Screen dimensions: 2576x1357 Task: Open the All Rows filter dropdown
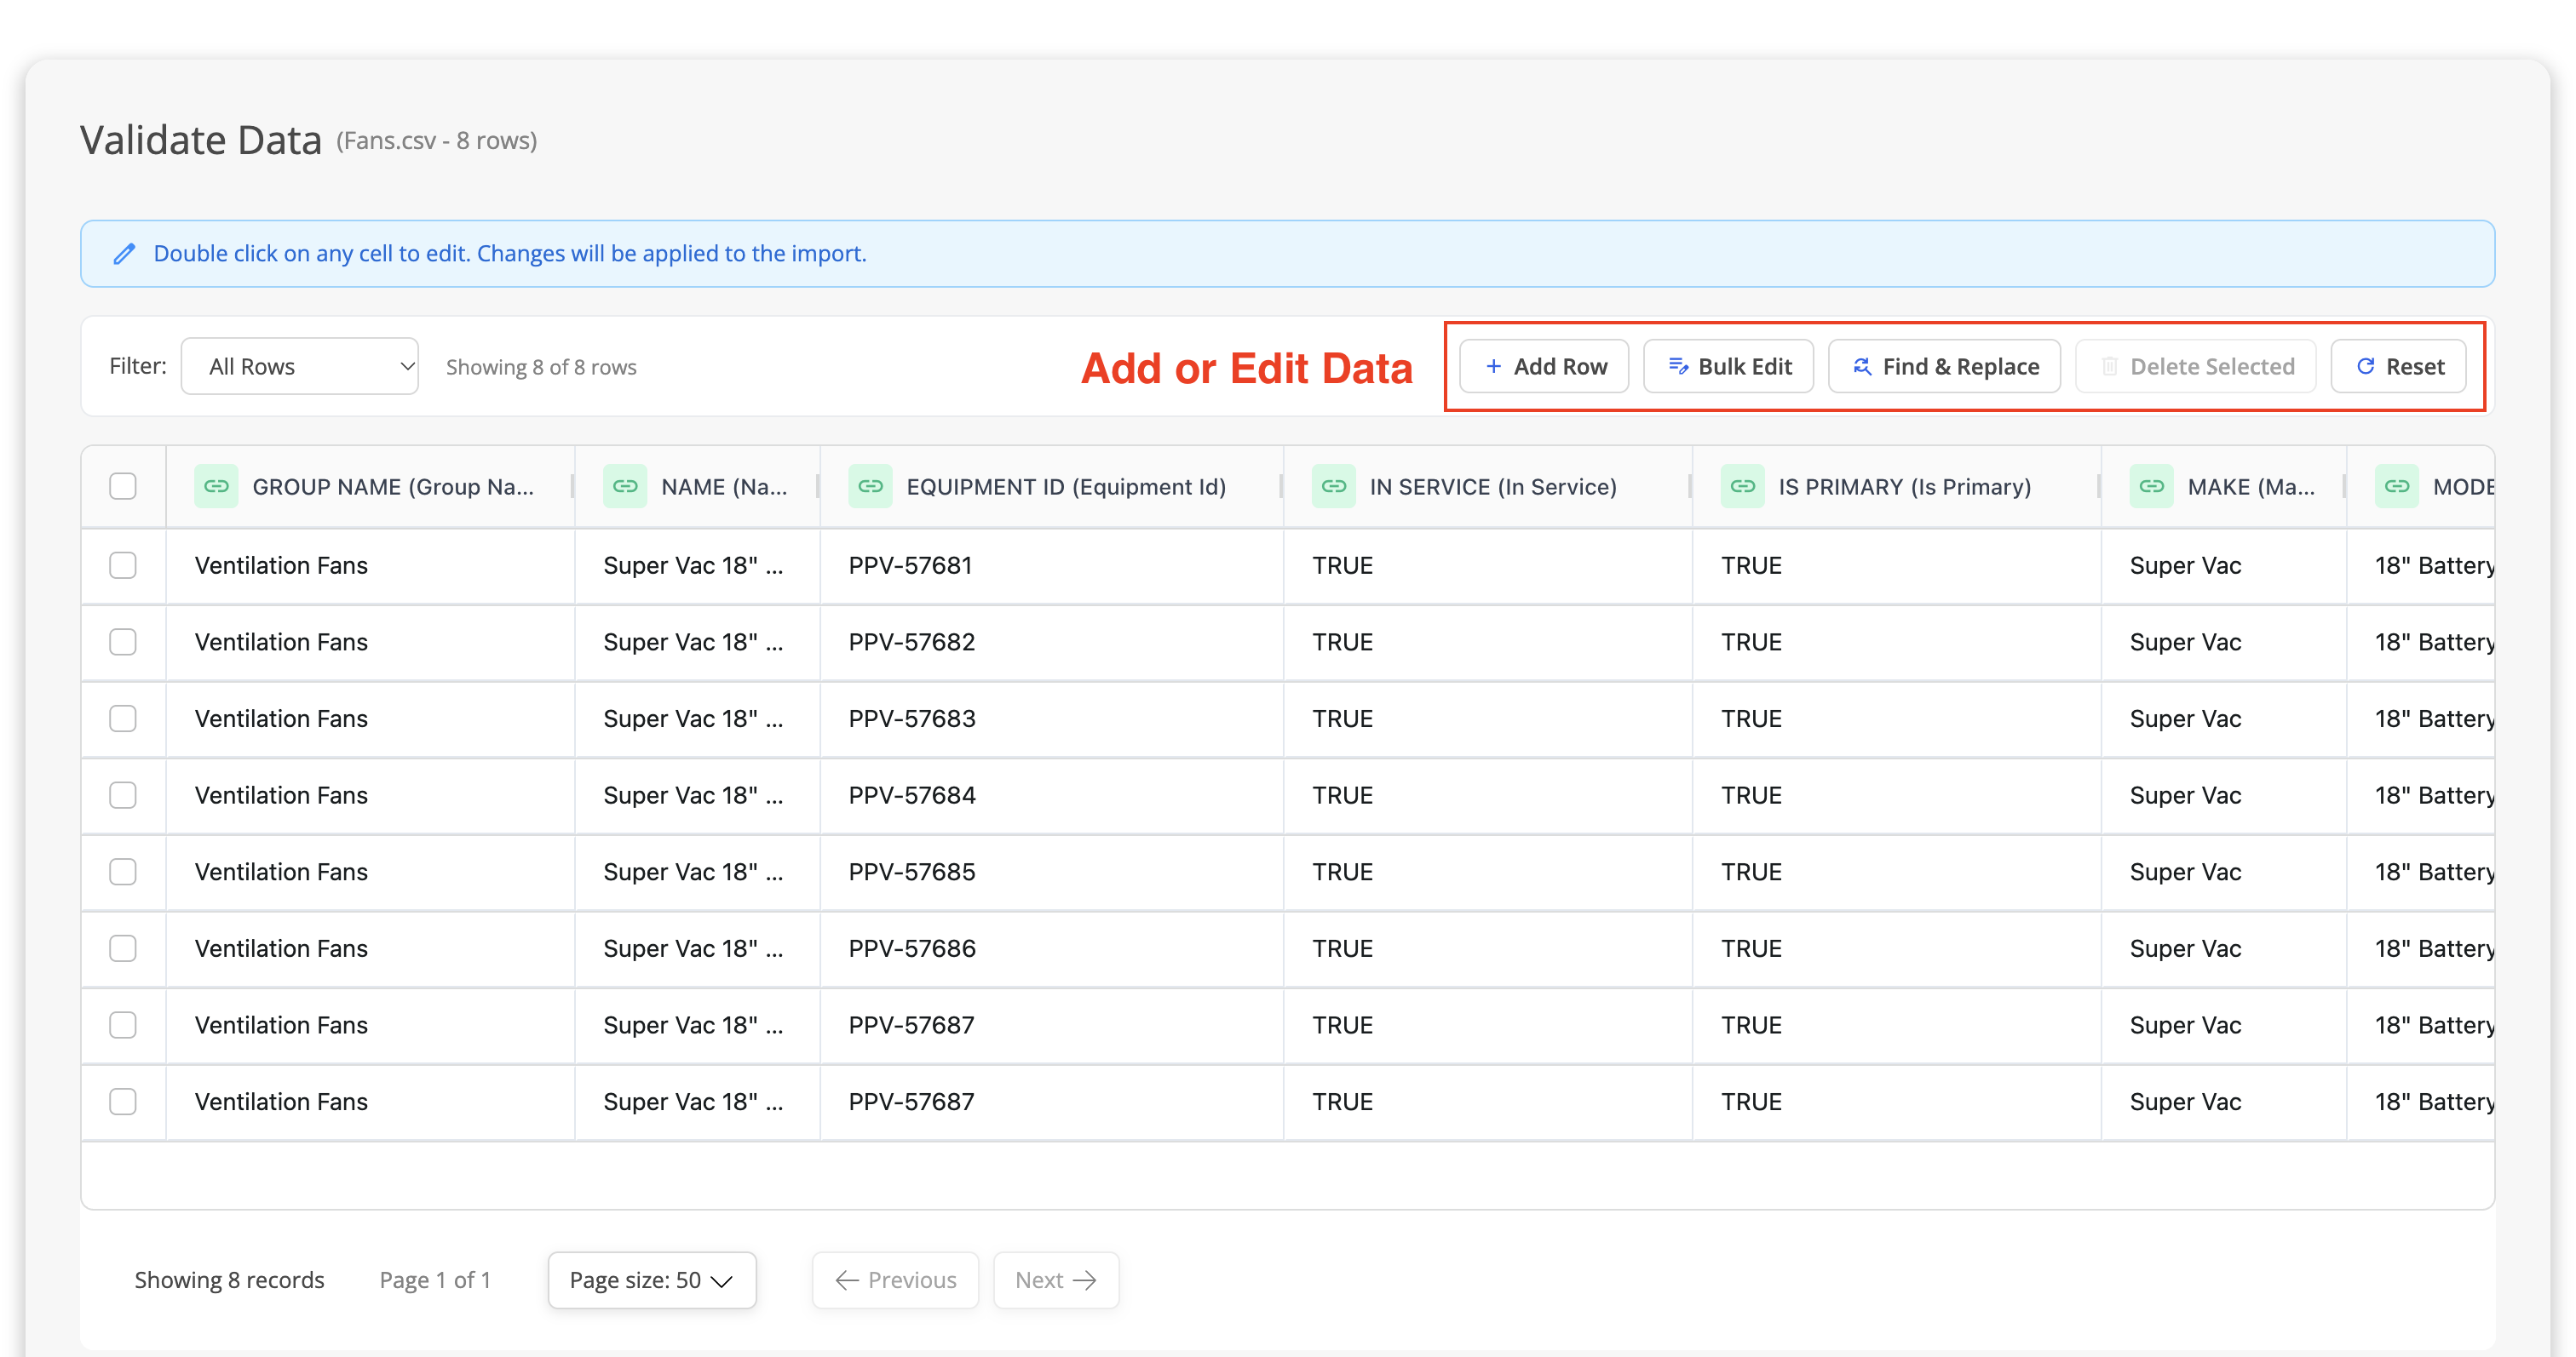point(300,367)
